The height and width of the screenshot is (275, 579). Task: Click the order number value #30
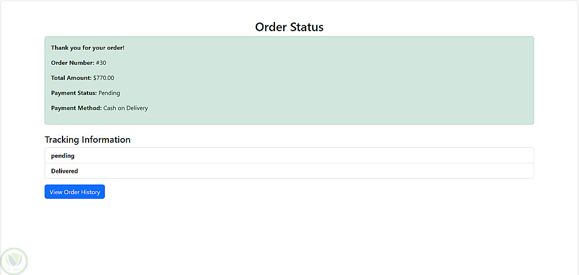pos(101,62)
